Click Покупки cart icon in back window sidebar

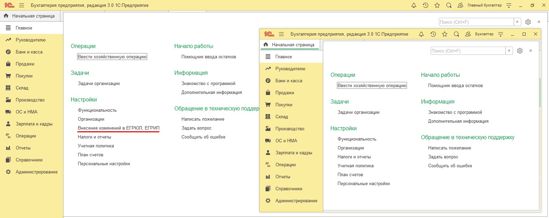[8, 76]
